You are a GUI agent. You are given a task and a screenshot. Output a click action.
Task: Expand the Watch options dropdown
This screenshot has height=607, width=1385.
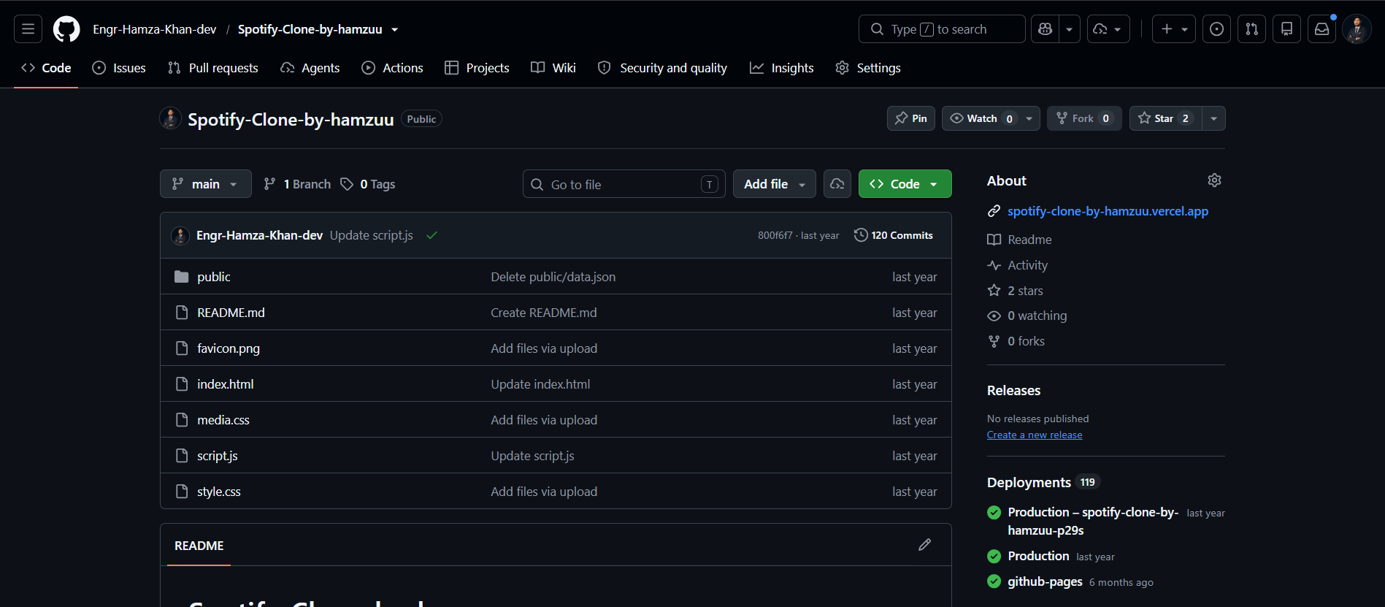click(x=1029, y=118)
